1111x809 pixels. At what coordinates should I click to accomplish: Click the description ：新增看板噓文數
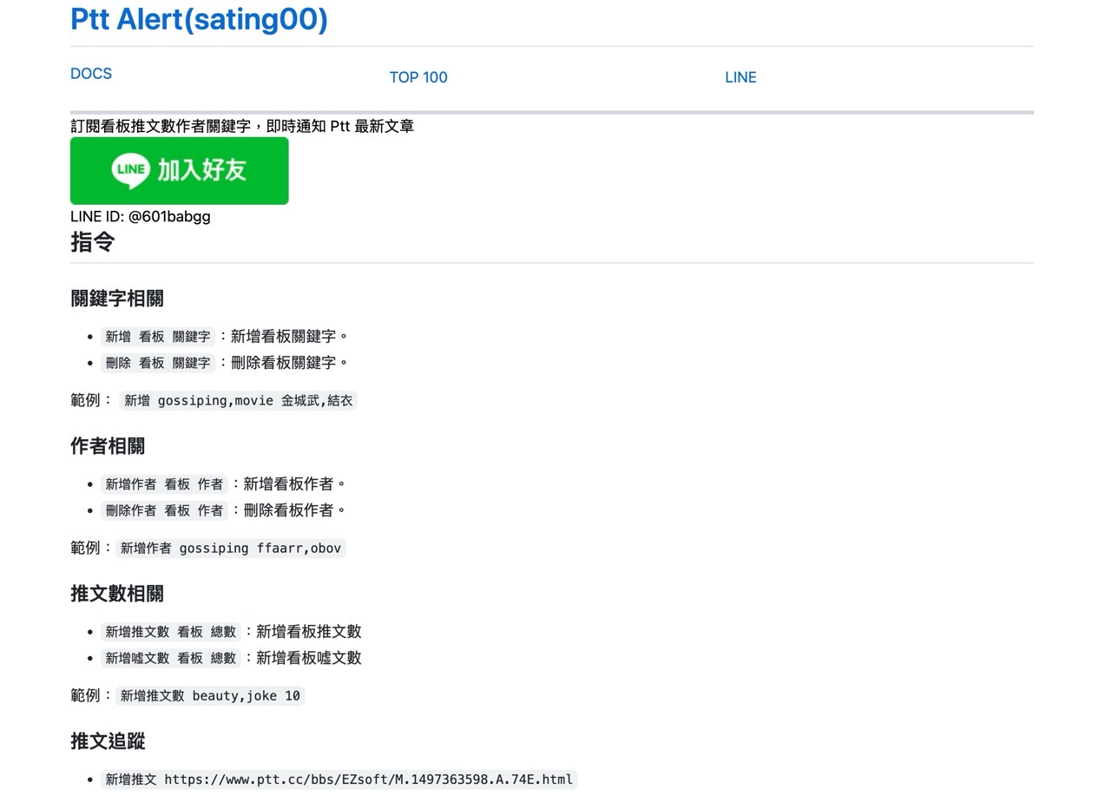pyautogui.click(x=301, y=658)
